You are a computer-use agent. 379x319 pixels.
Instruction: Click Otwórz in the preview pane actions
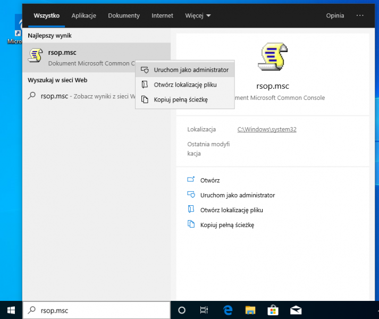point(210,180)
